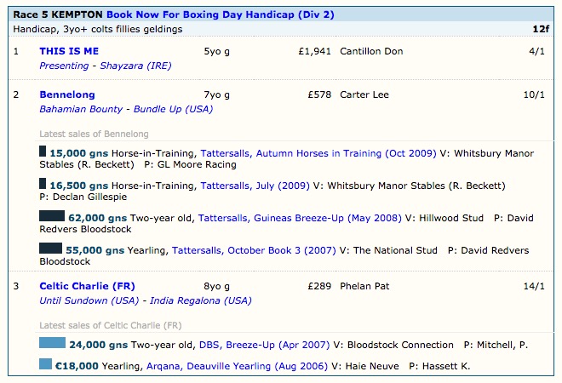562x383 pixels.
Task: Click prize money £1,941
Action: tap(315, 51)
